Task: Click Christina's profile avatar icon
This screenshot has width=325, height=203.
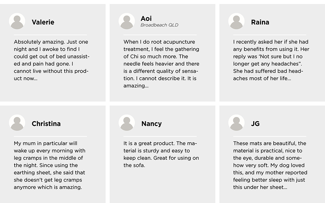Action: coord(17,123)
